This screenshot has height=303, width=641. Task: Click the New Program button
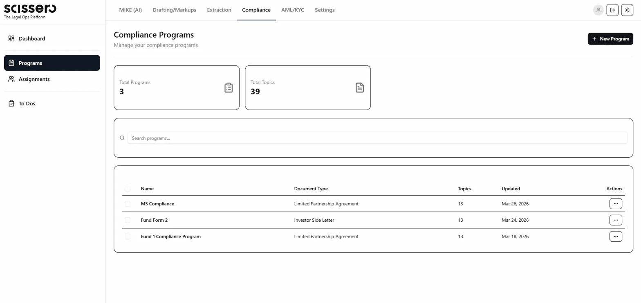point(610,39)
